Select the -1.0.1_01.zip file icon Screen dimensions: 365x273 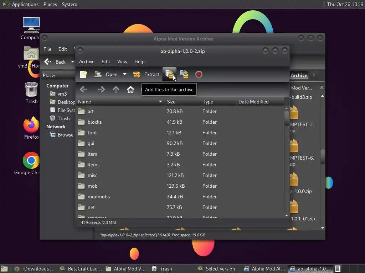coord(294,207)
